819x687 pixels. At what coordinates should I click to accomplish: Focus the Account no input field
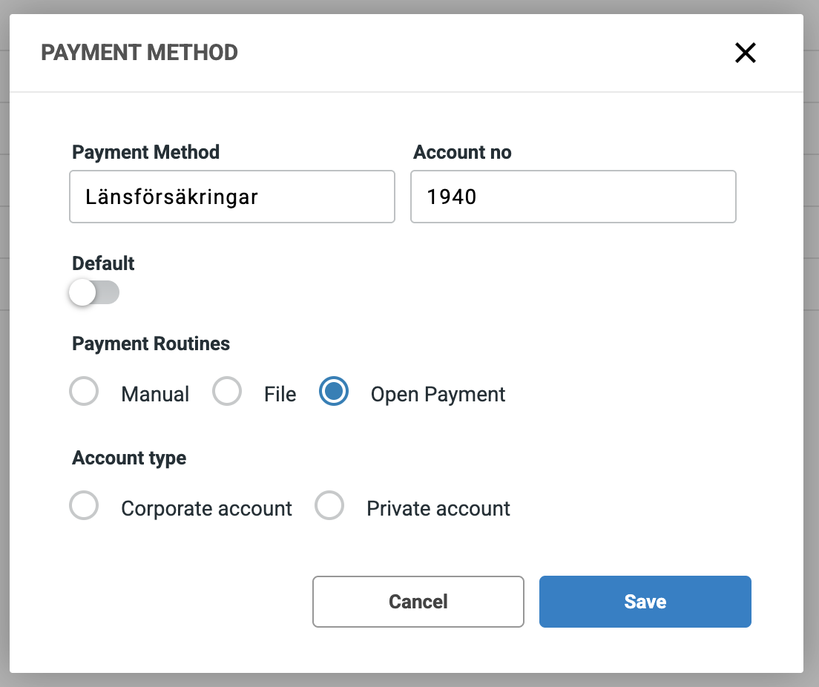pos(573,197)
